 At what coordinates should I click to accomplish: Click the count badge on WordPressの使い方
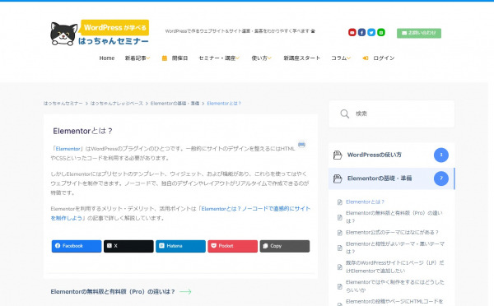click(x=441, y=155)
